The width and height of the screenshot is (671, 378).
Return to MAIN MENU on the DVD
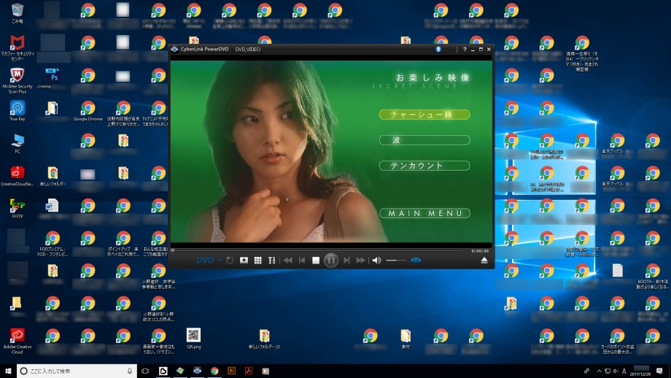pyautogui.click(x=424, y=213)
